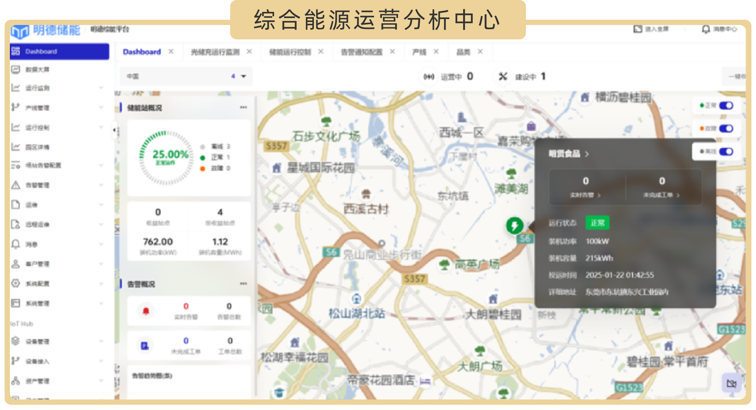Click the camera-off icon at map corner
The height and width of the screenshot is (410, 756).
[x=731, y=383]
